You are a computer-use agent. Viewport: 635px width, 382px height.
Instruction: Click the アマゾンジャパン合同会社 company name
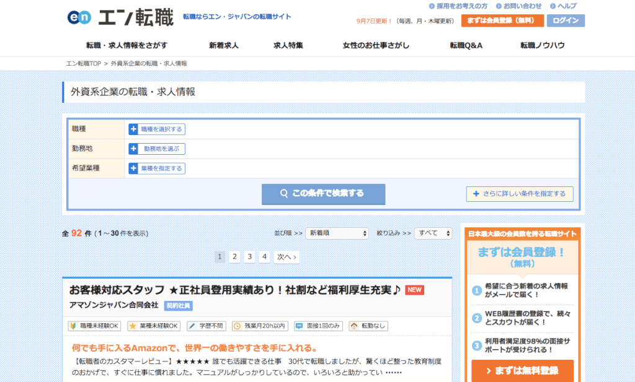pos(114,305)
